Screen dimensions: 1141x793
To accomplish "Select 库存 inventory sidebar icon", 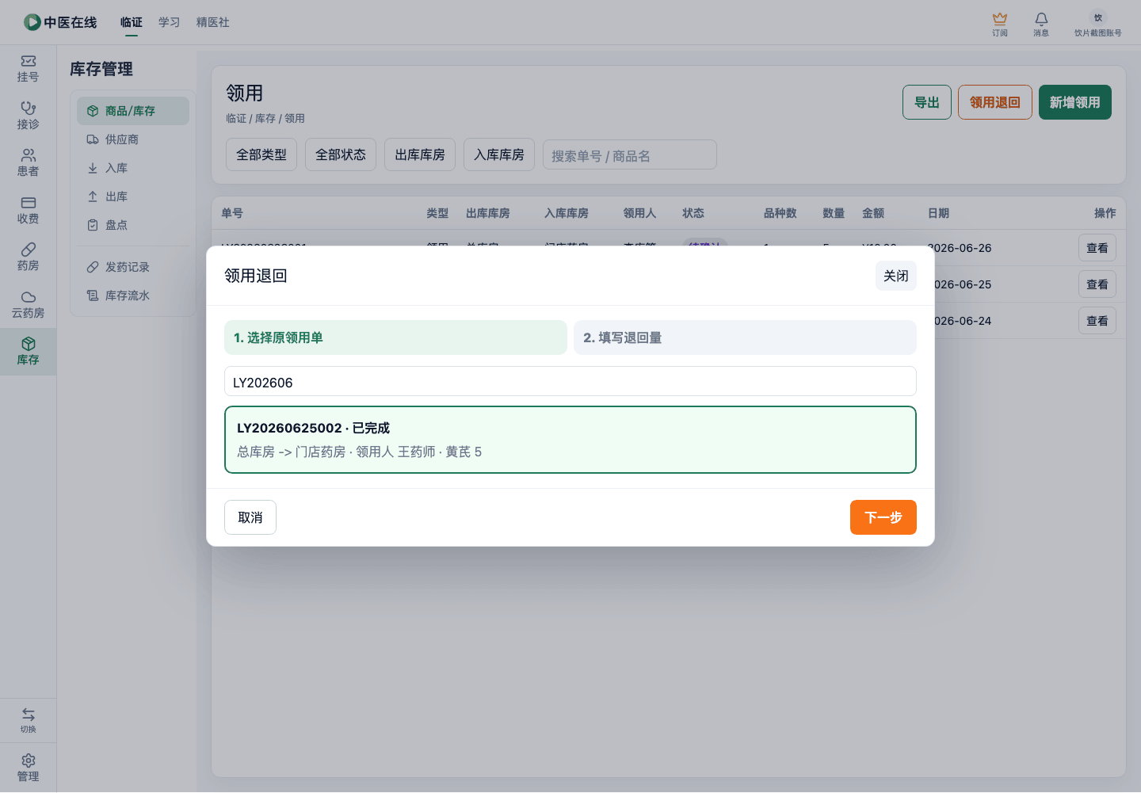I will (x=28, y=351).
